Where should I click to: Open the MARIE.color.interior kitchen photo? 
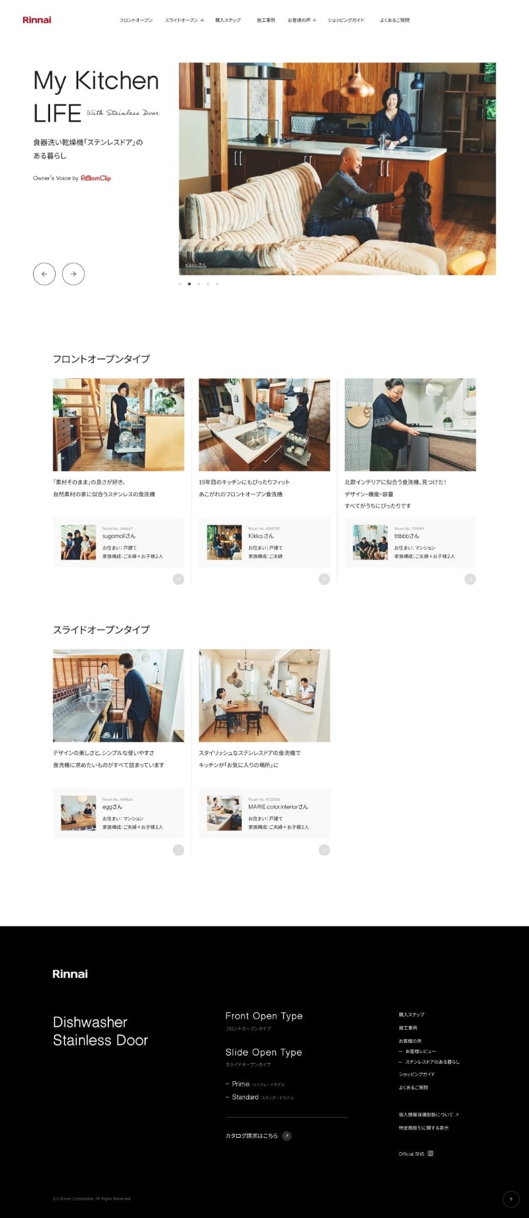[264, 695]
